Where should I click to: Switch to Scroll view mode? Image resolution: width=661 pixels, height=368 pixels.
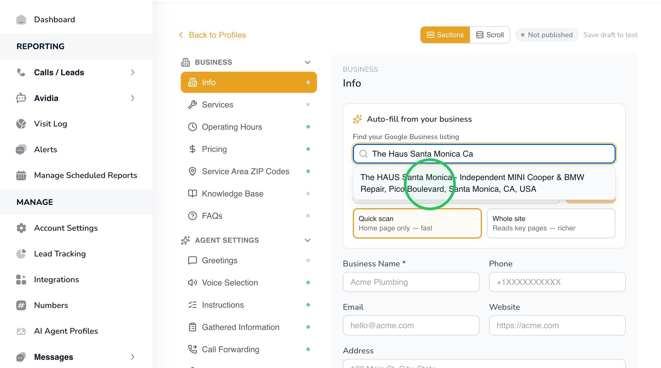(x=490, y=35)
